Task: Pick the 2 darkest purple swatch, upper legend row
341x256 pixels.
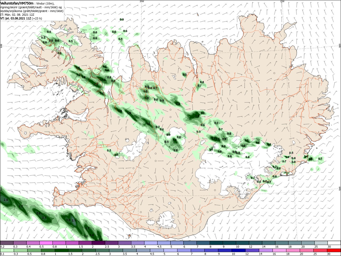Action: (x=98, y=243)
